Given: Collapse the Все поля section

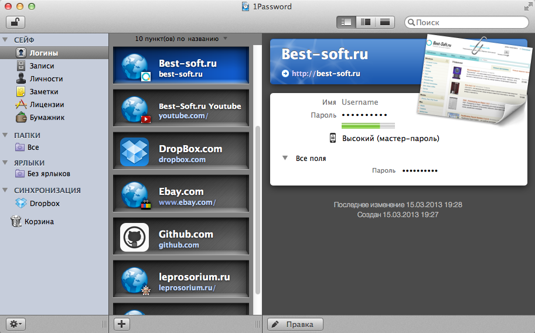Looking at the screenshot, I should 285,158.
